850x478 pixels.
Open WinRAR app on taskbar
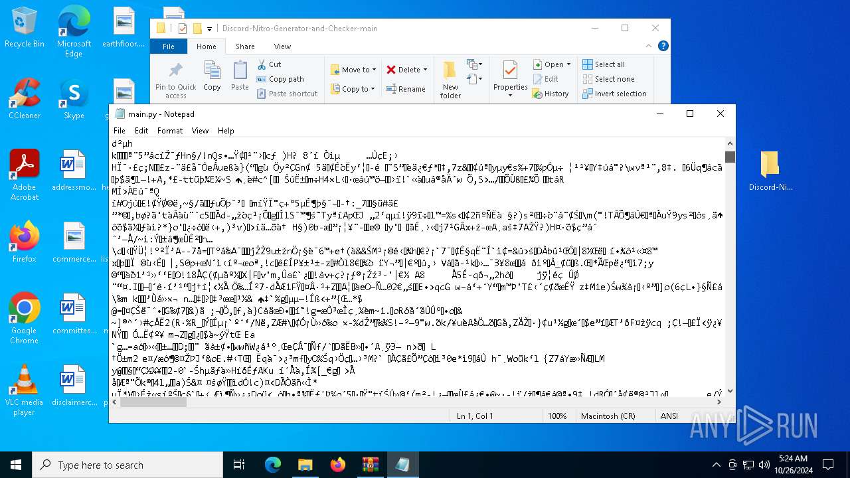coord(370,465)
